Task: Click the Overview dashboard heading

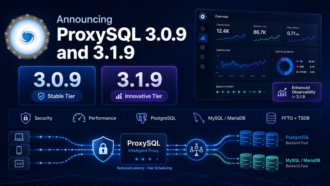Action: (221, 17)
